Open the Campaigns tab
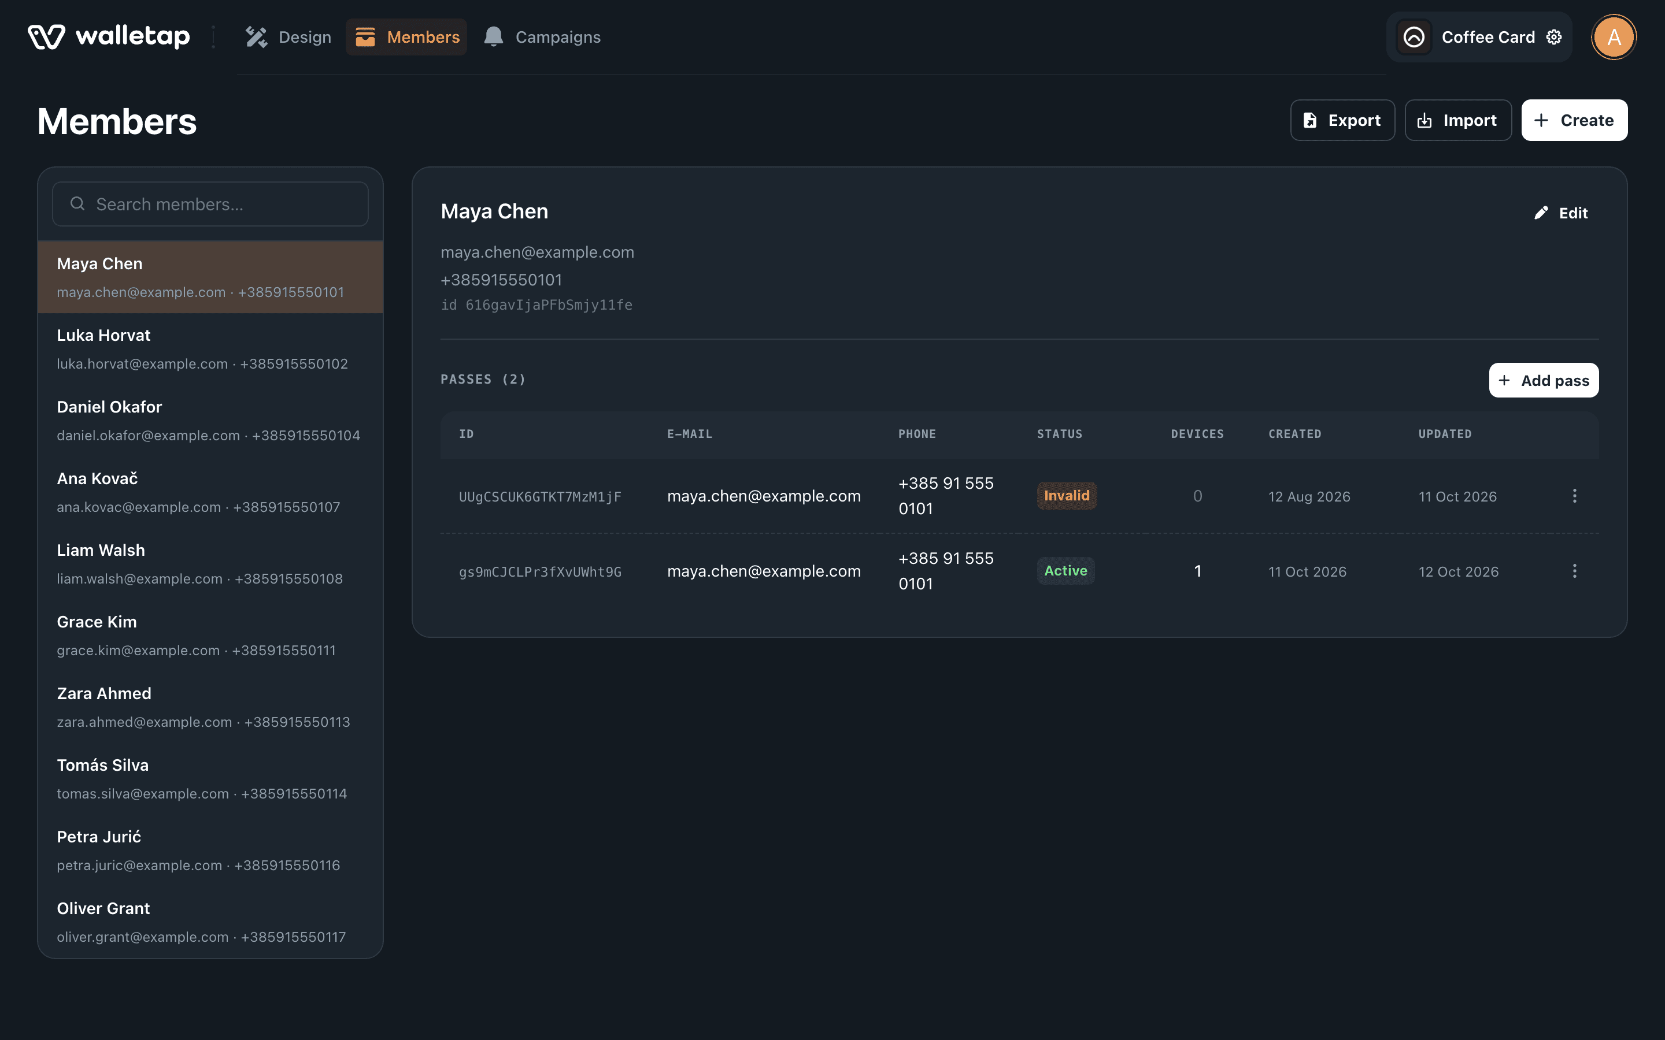 (x=542, y=37)
